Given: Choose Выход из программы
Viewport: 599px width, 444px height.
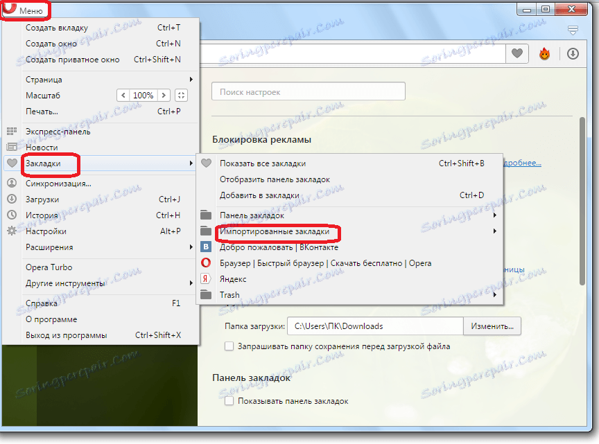Looking at the screenshot, I should tap(101, 335).
